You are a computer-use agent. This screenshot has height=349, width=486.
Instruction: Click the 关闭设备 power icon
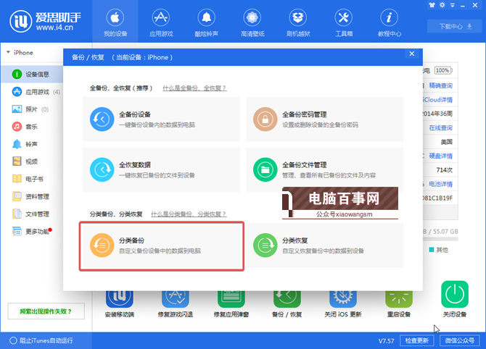(454, 293)
